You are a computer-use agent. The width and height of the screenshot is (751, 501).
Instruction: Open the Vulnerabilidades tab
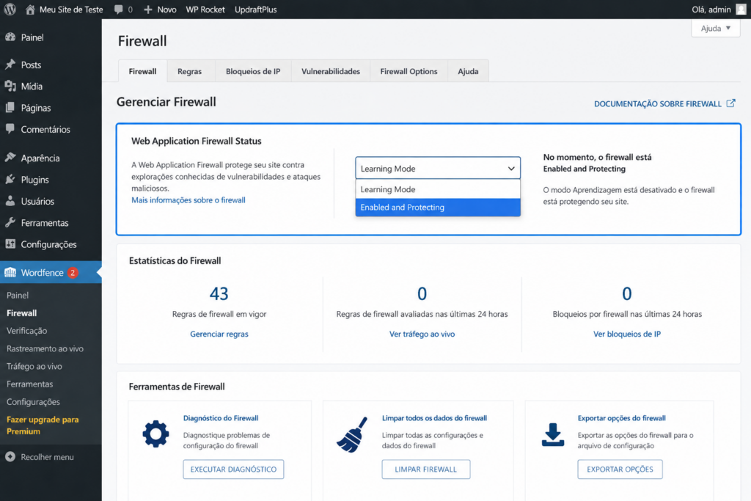click(x=331, y=71)
